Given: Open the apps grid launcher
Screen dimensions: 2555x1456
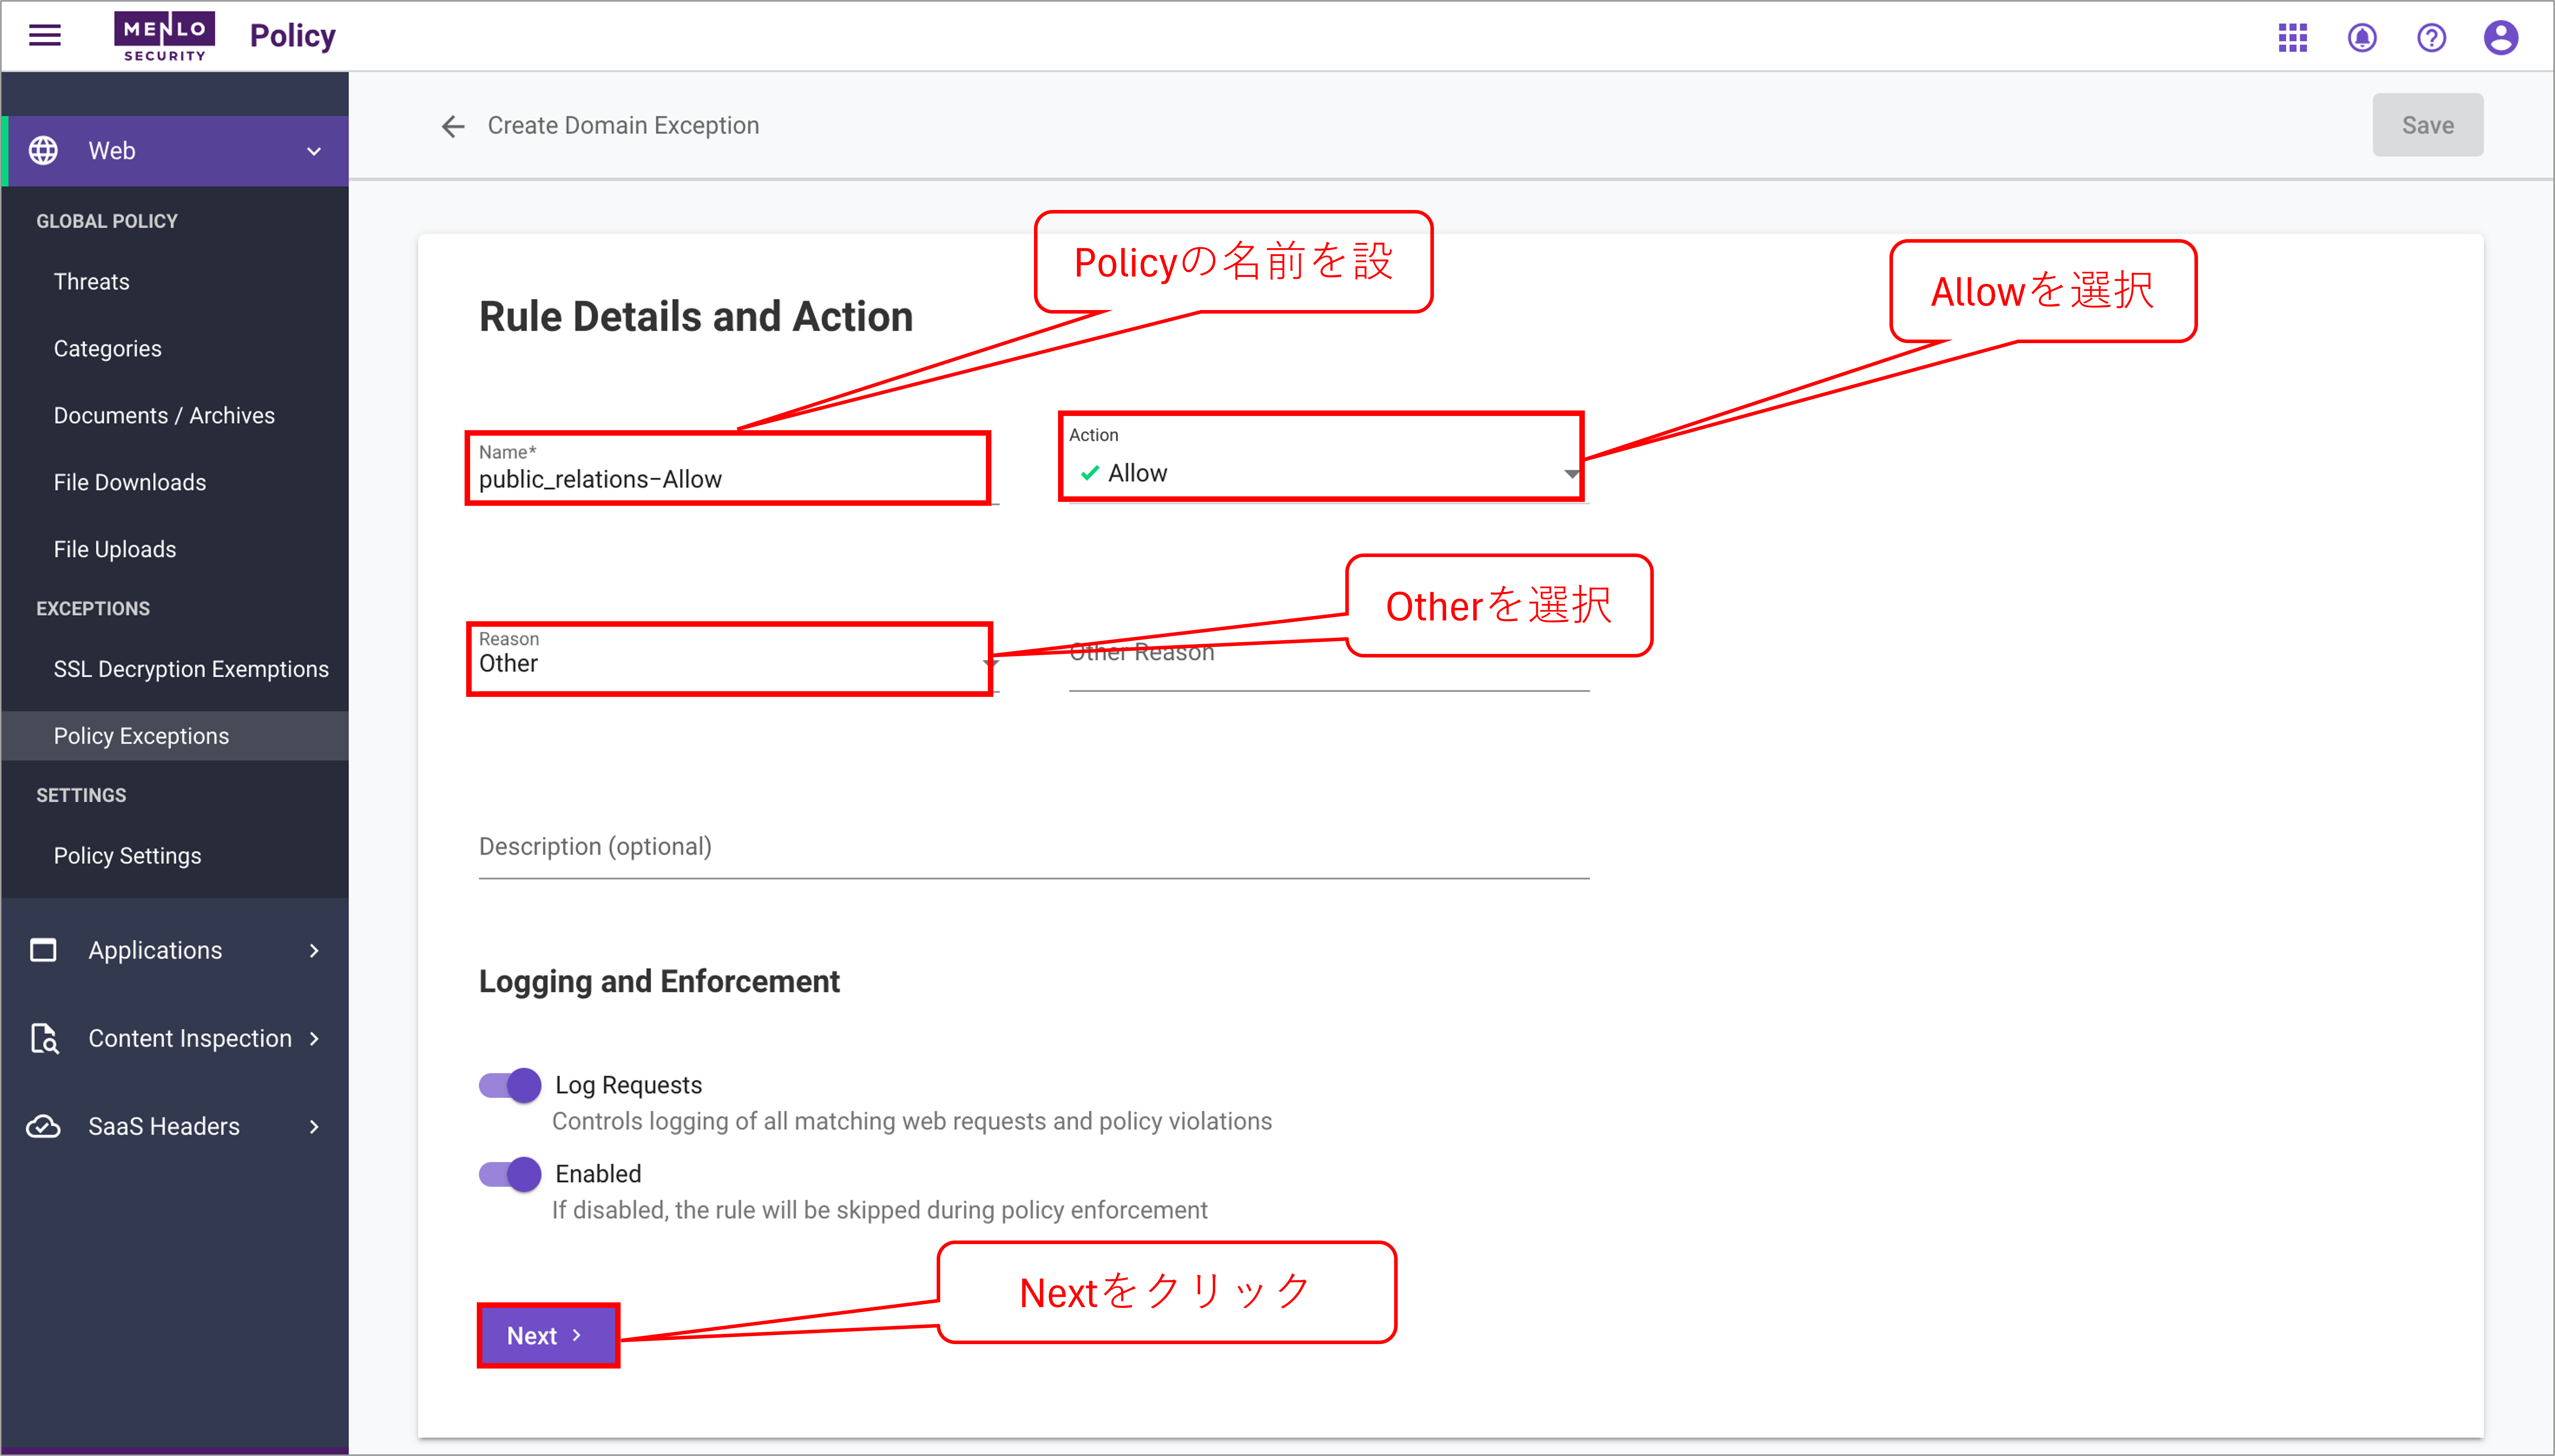Looking at the screenshot, I should tap(2292, 37).
